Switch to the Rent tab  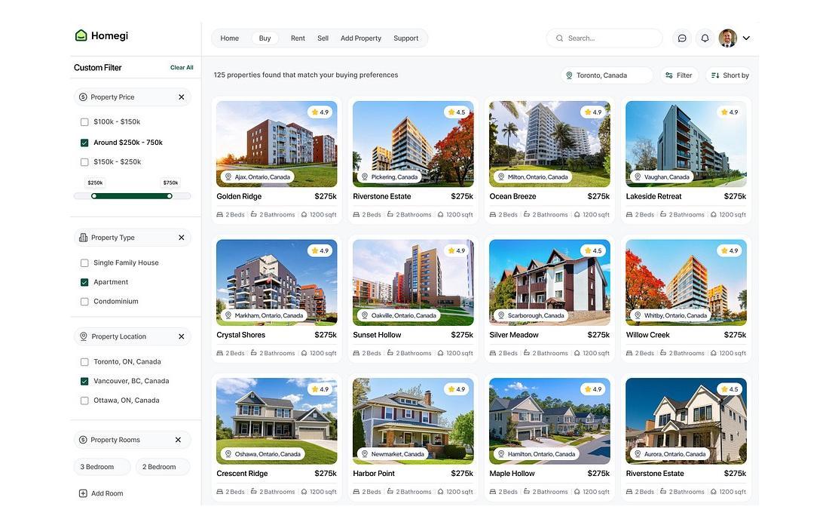pyautogui.click(x=298, y=38)
